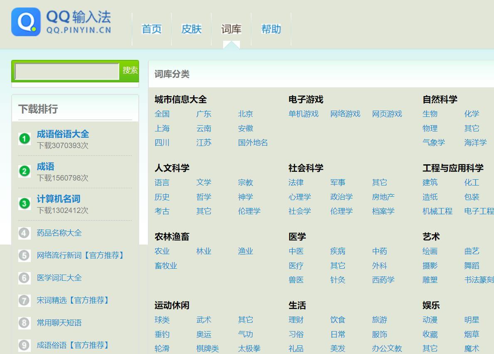Select the 广东 city category
Viewport: 494px width, 354px height.
(204, 114)
